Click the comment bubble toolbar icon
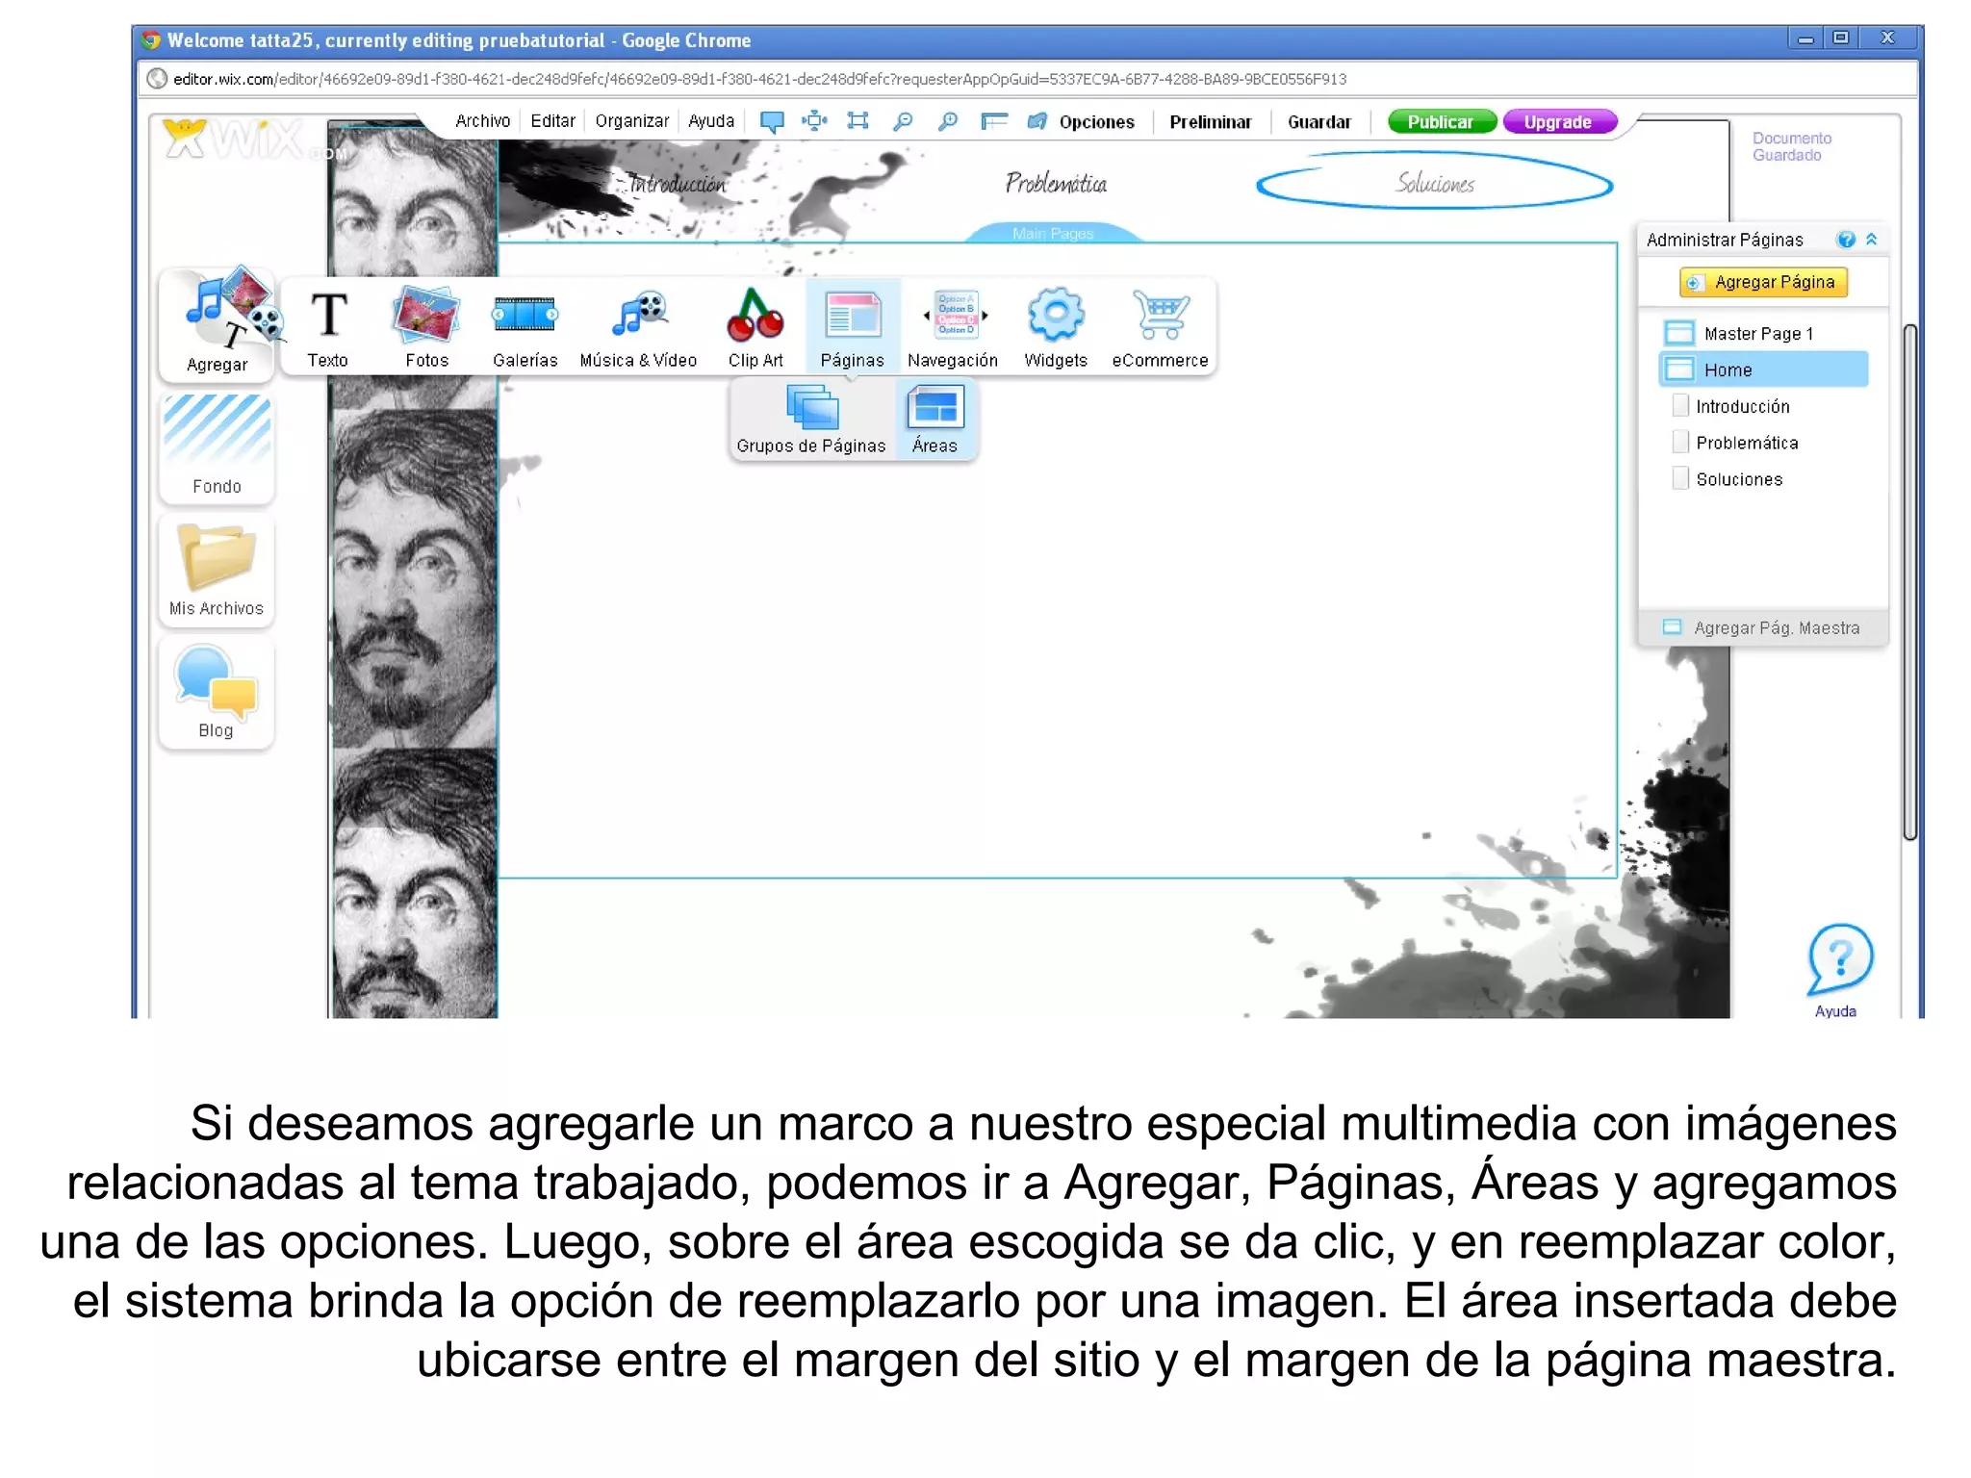The height and width of the screenshot is (1478, 1971). tap(771, 121)
